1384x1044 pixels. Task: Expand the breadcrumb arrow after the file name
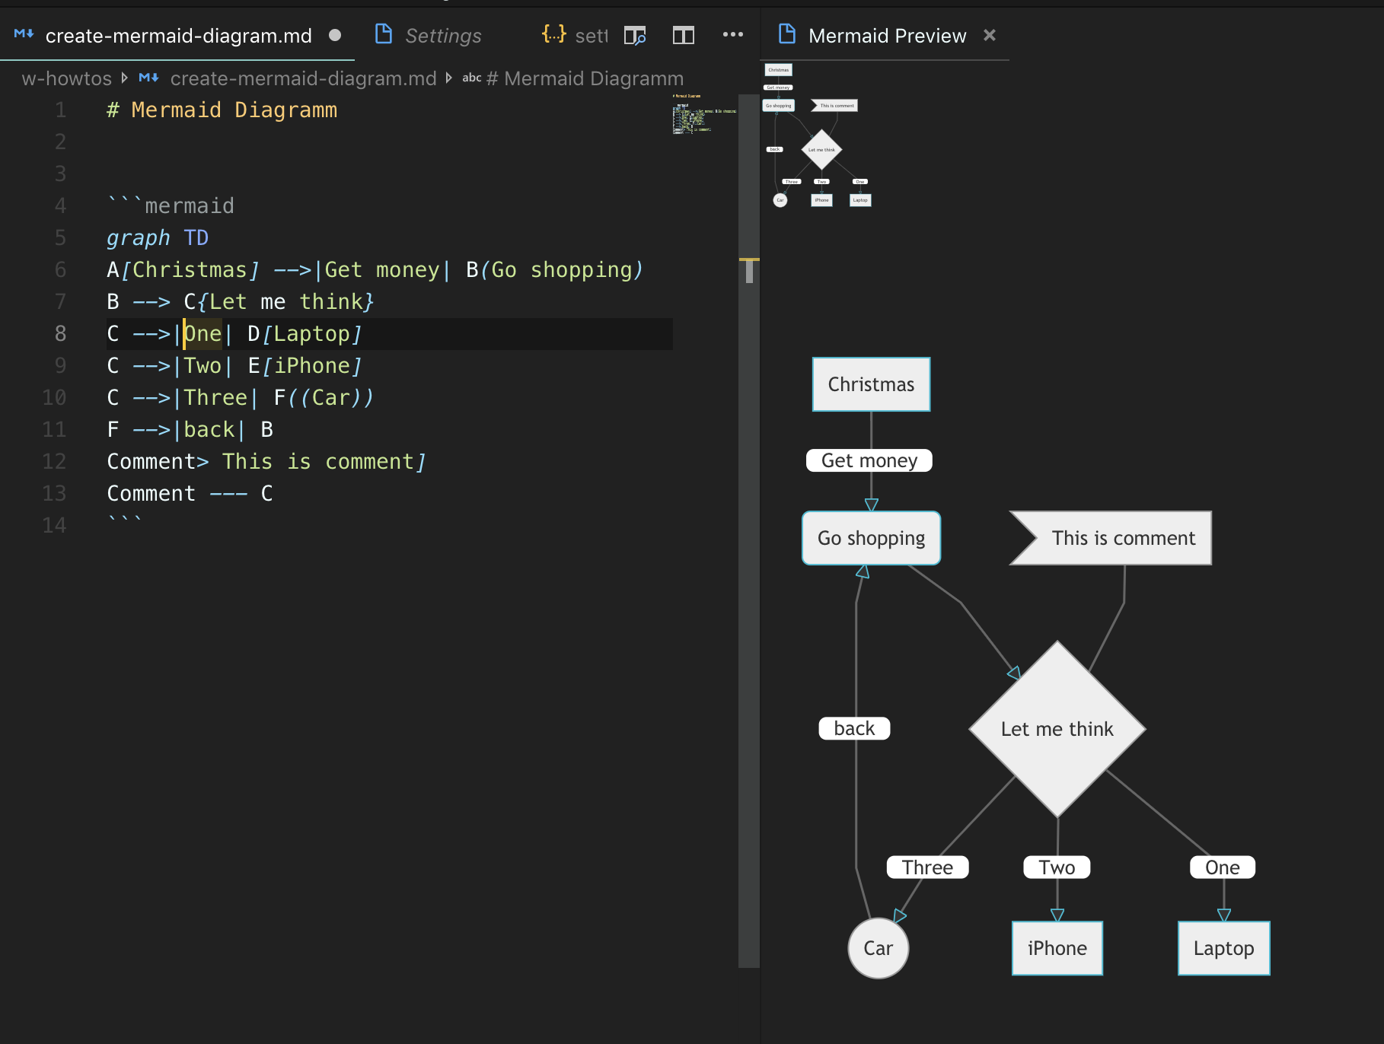(x=448, y=78)
